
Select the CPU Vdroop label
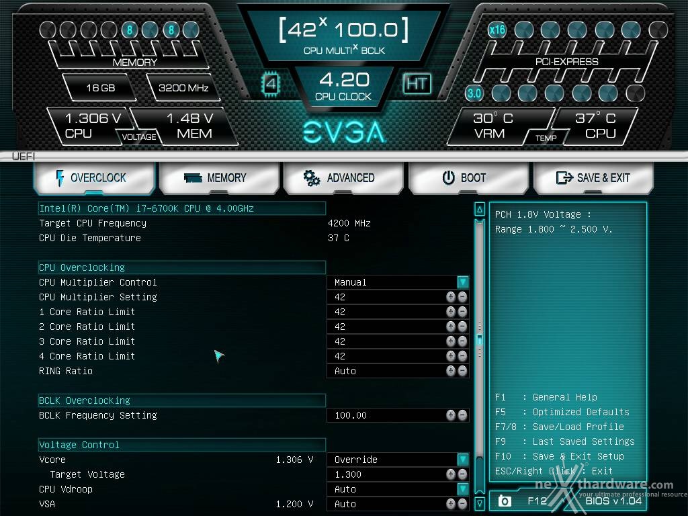click(x=66, y=489)
